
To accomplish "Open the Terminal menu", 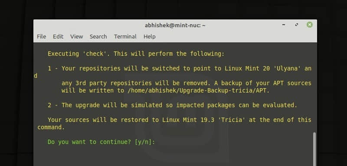I will pyautogui.click(x=125, y=37).
